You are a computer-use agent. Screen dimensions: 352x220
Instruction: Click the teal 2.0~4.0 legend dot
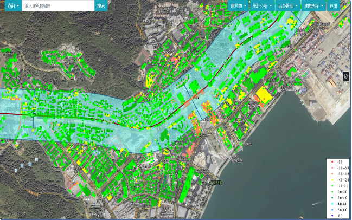point(331,197)
